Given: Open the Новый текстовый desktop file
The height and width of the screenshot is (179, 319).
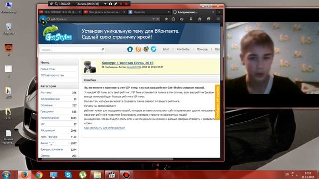Looking at the screenshot, I should tap(8, 137).
